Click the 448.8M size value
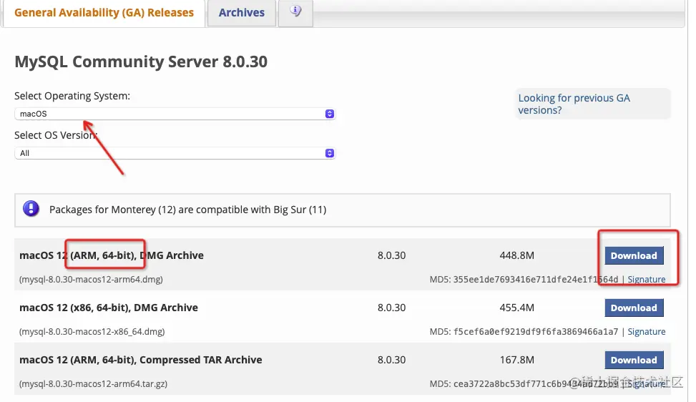 click(x=516, y=255)
